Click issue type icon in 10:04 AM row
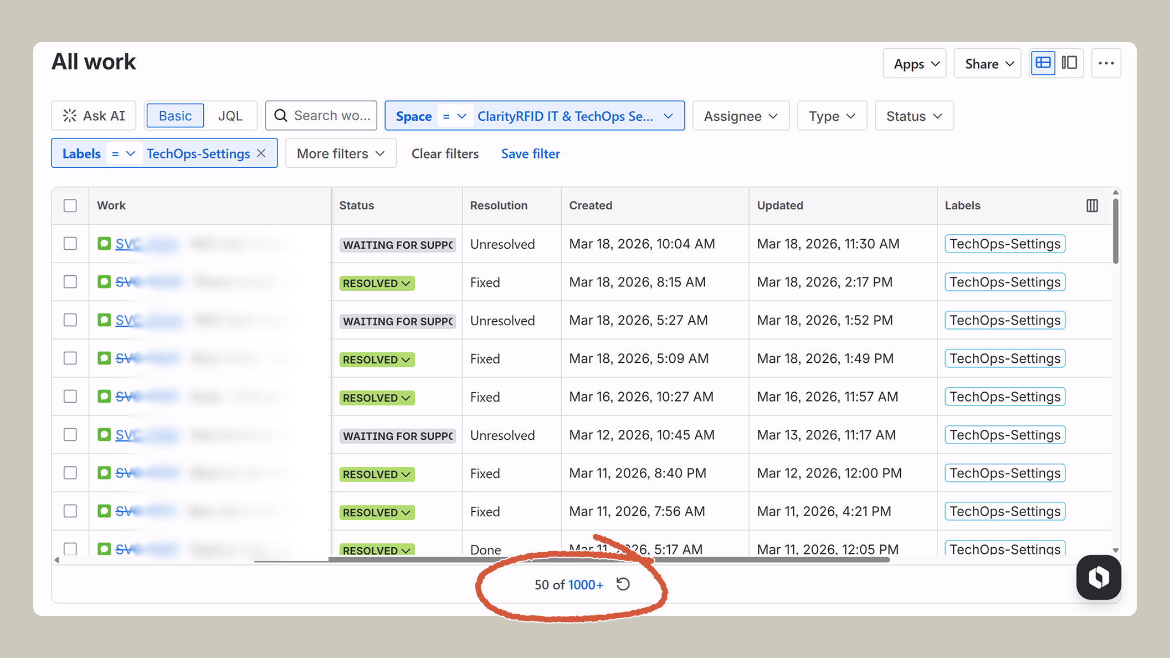The image size is (1170, 658). [104, 243]
